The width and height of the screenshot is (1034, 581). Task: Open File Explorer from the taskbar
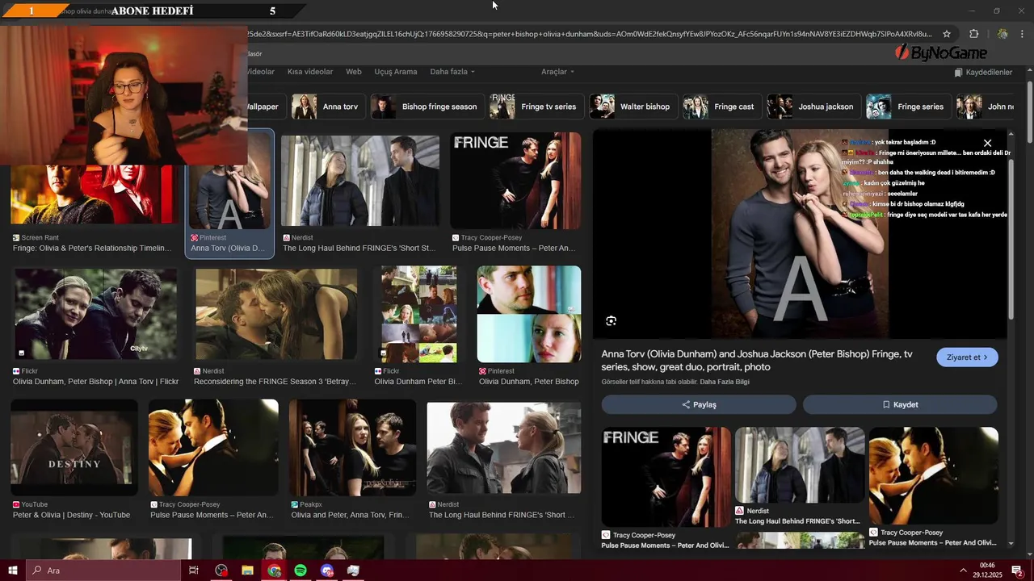[248, 571]
